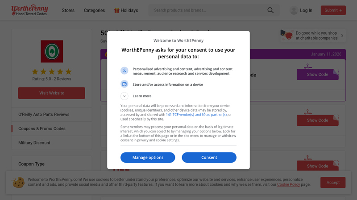This screenshot has width=357, height=200.
Task: Click the search products input field
Action: coord(208,10)
